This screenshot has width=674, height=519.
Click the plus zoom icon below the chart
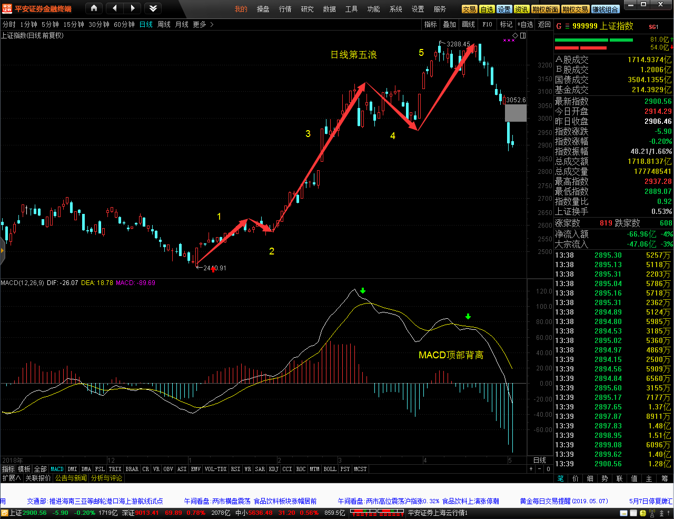point(531,469)
